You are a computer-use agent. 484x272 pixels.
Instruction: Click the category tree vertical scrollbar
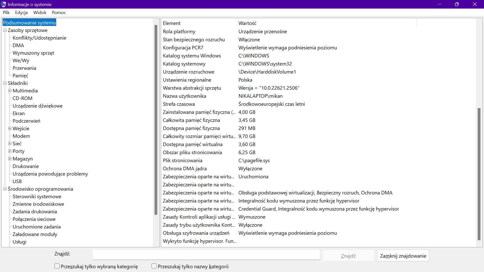tap(156, 120)
